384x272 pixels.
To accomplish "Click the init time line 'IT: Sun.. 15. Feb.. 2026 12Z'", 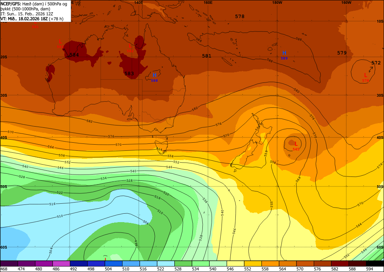I will [27, 14].
